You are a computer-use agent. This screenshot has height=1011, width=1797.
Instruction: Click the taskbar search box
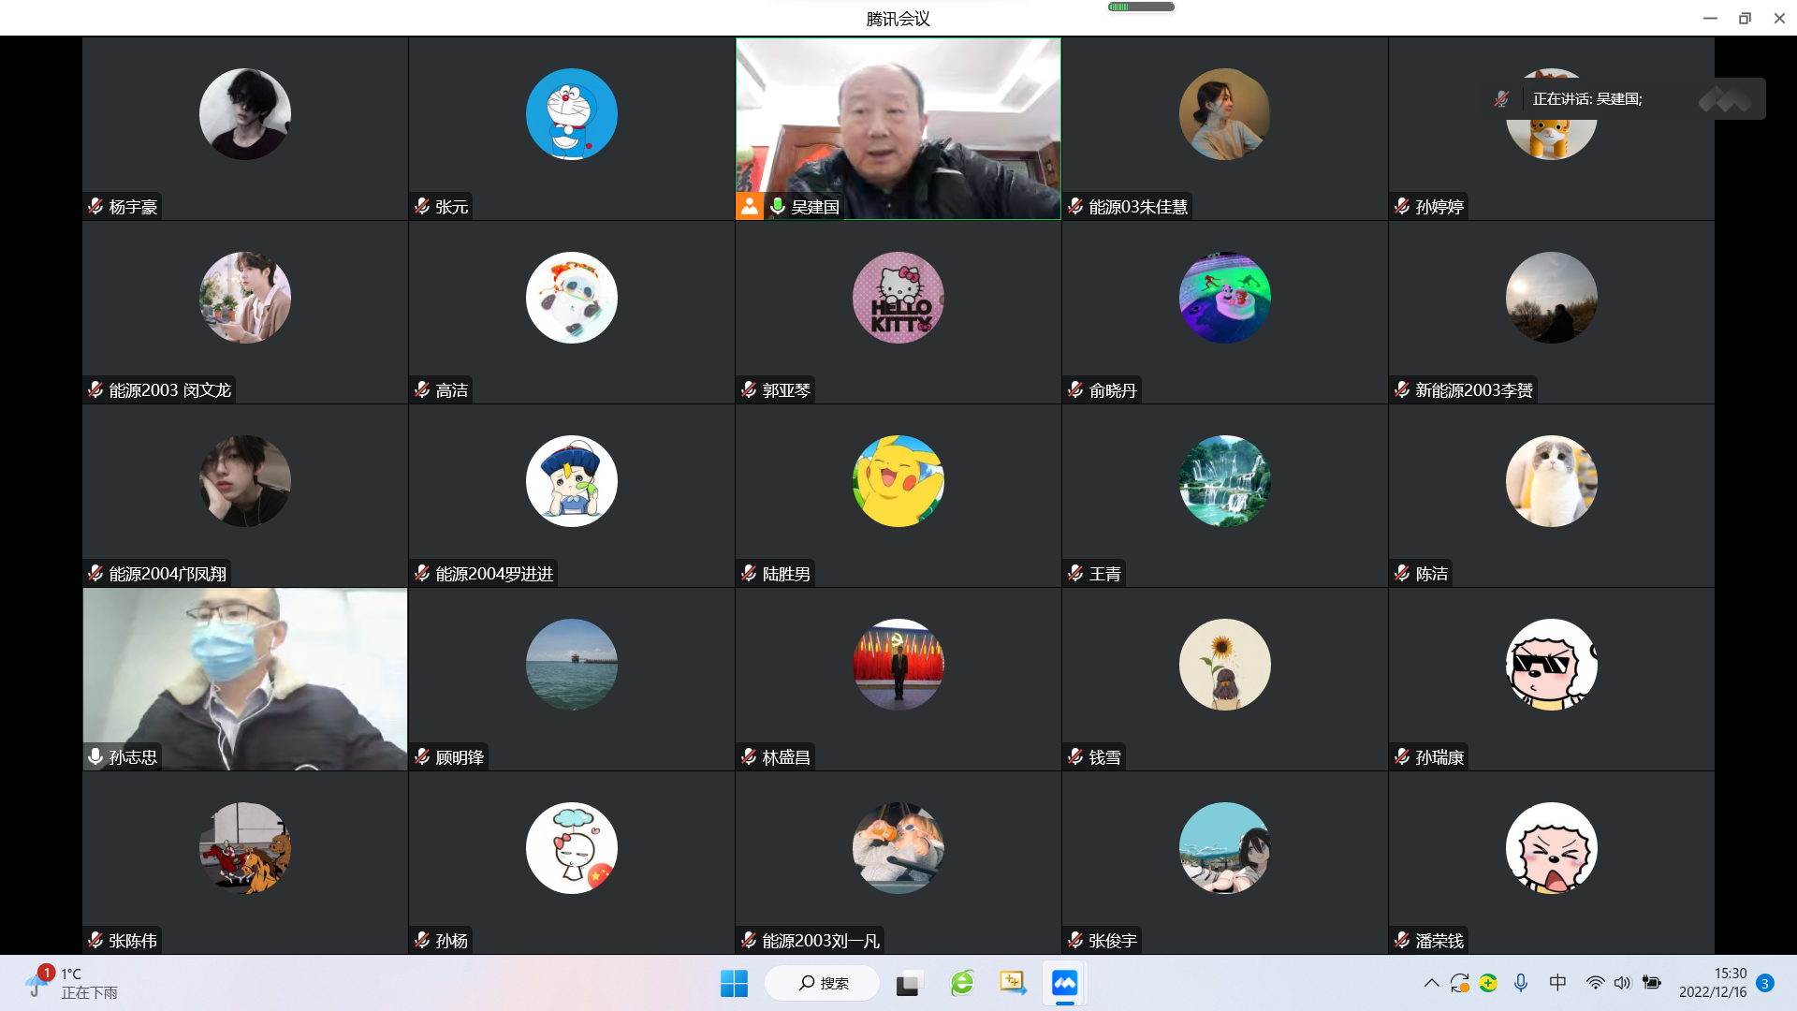coord(823,983)
